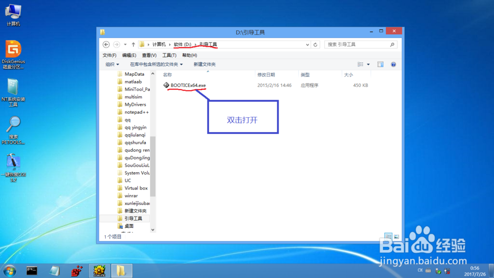Open command prompt from taskbar
Image resolution: width=494 pixels, height=278 pixels.
pyautogui.click(x=32, y=271)
